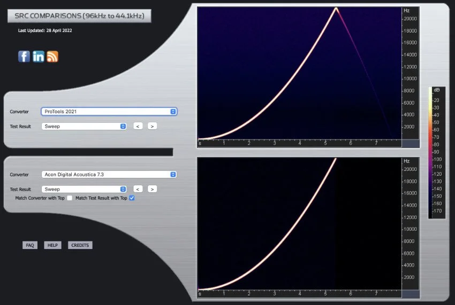Click the Acon Digital Acoustica sweep spectrogram
Viewport: 455px width, 305px height.
coord(308,228)
